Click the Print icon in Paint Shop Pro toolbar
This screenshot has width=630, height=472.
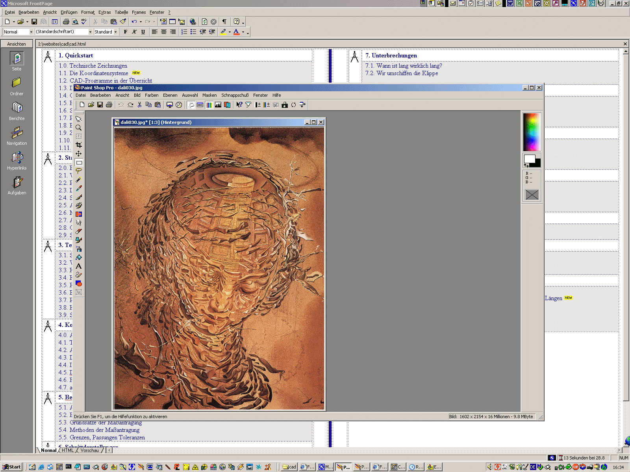tap(109, 105)
